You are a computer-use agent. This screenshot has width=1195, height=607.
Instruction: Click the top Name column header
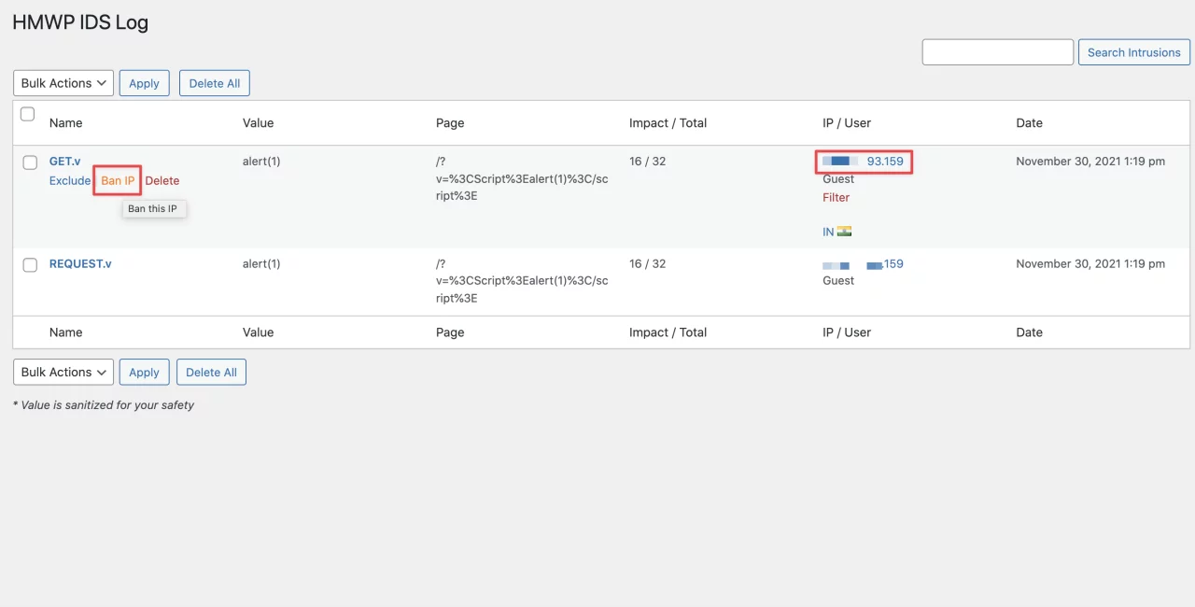(66, 123)
